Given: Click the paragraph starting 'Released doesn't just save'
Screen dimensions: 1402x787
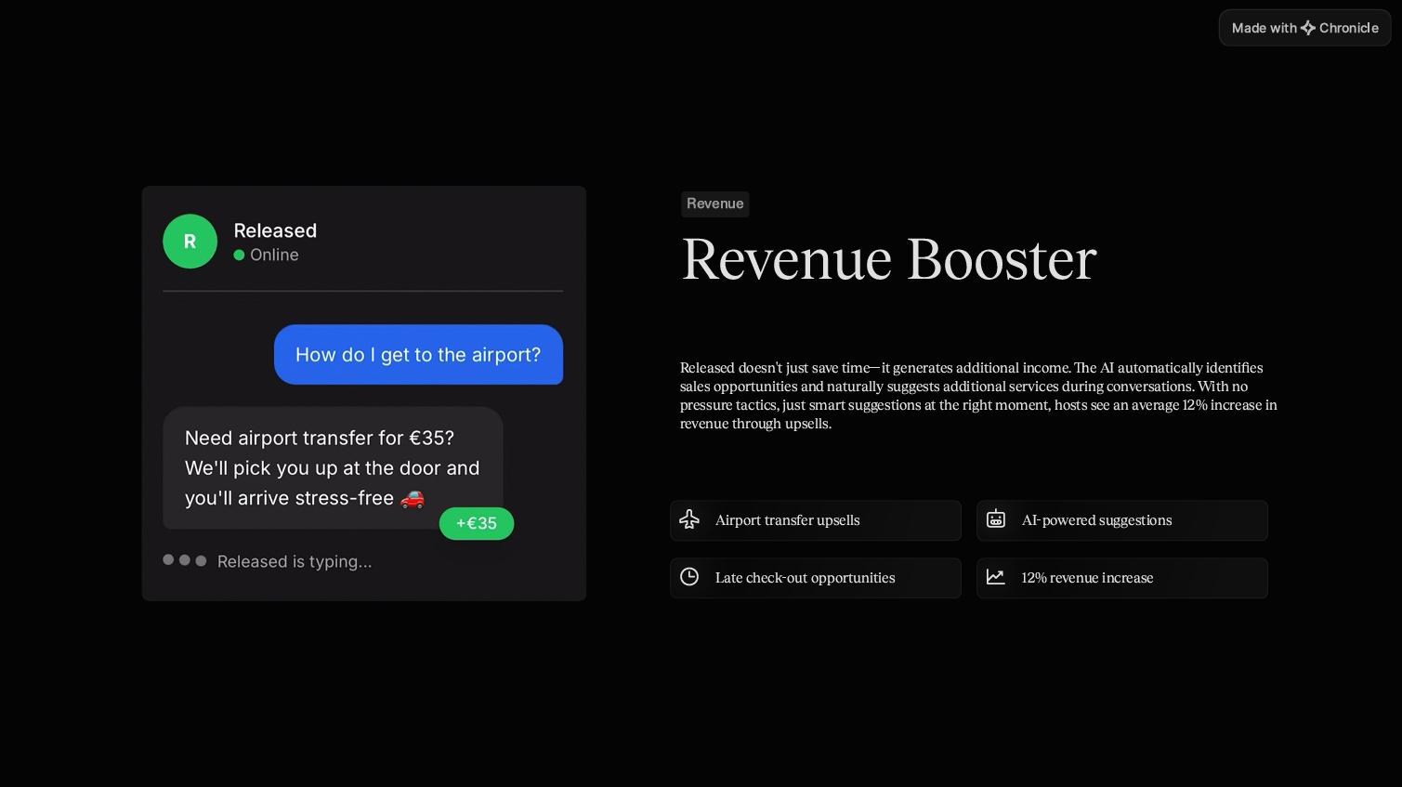Looking at the screenshot, I should [x=978, y=396].
